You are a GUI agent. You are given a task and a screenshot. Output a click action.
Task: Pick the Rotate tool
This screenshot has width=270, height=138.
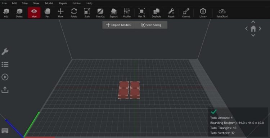(x=74, y=13)
